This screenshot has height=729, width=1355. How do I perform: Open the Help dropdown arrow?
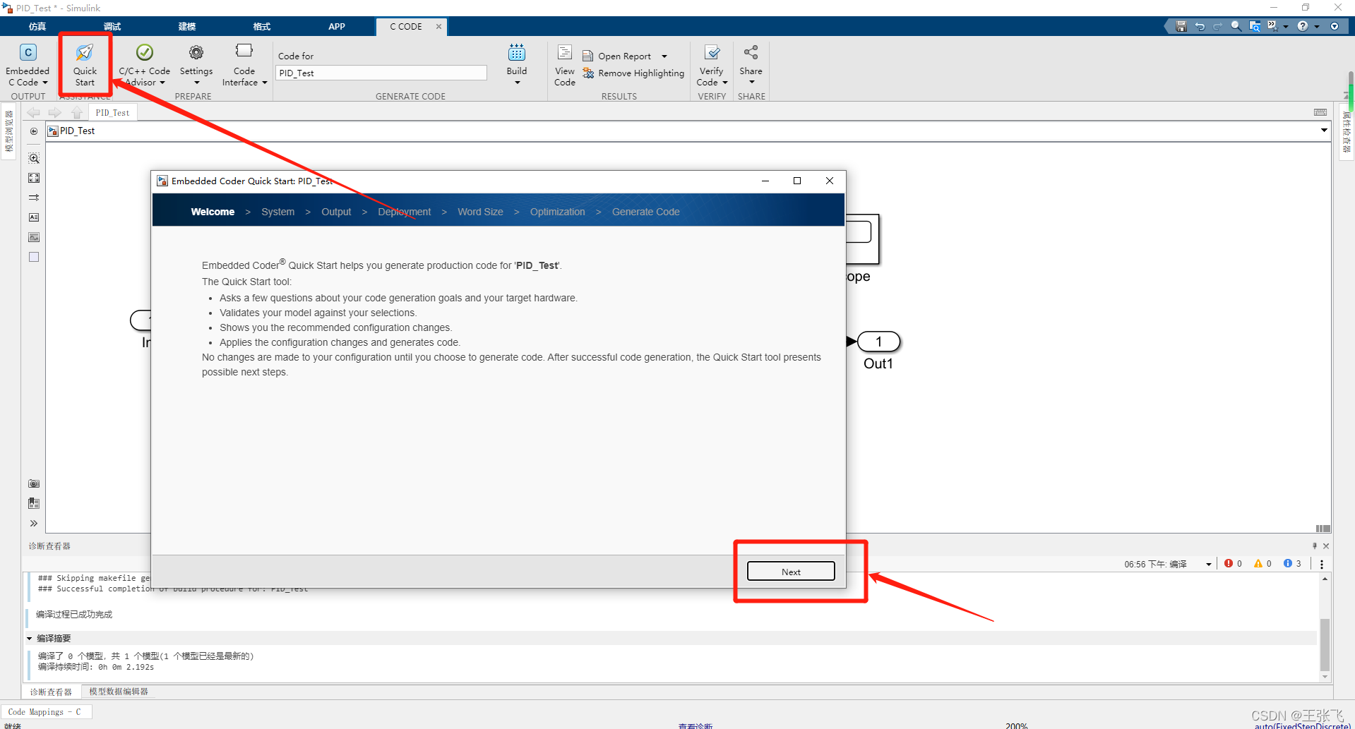click(x=1316, y=27)
